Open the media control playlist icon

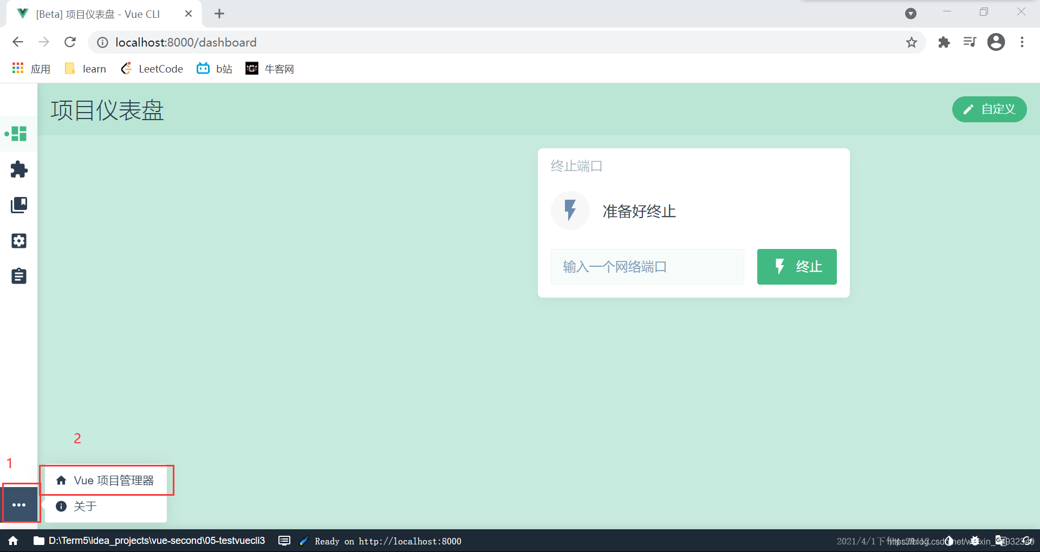point(970,42)
